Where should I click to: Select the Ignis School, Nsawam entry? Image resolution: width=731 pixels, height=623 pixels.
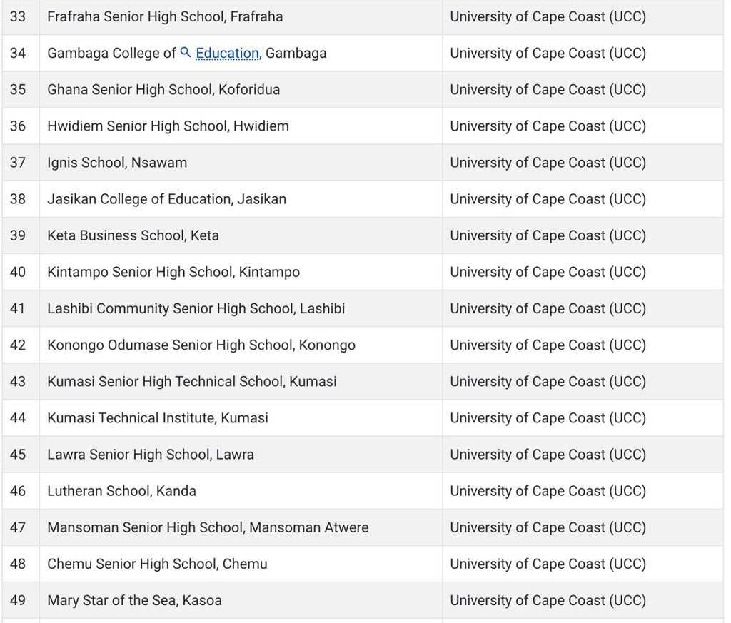pos(117,163)
